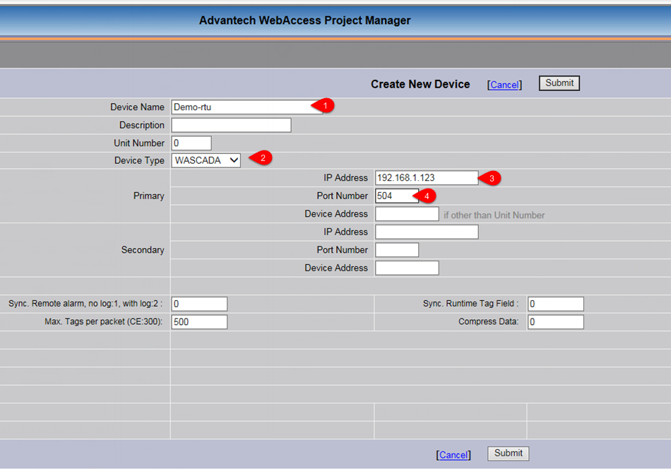Open the Device Type dropdown showing WASCADA
The width and height of the screenshot is (671, 469).
[x=206, y=160]
